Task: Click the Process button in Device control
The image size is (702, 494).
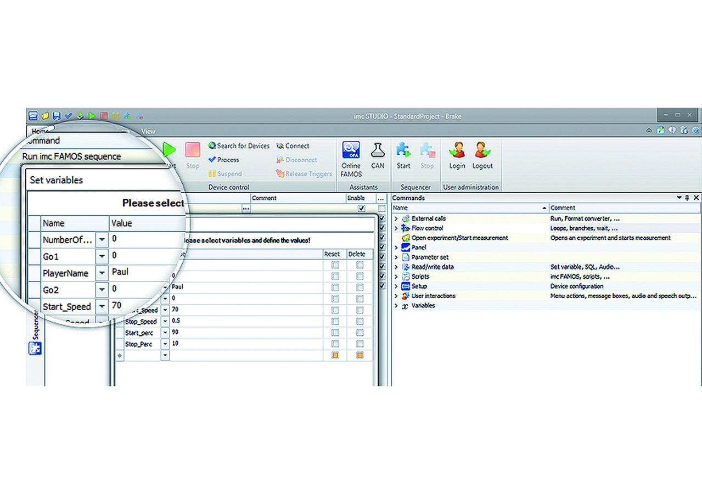Action: 223,160
